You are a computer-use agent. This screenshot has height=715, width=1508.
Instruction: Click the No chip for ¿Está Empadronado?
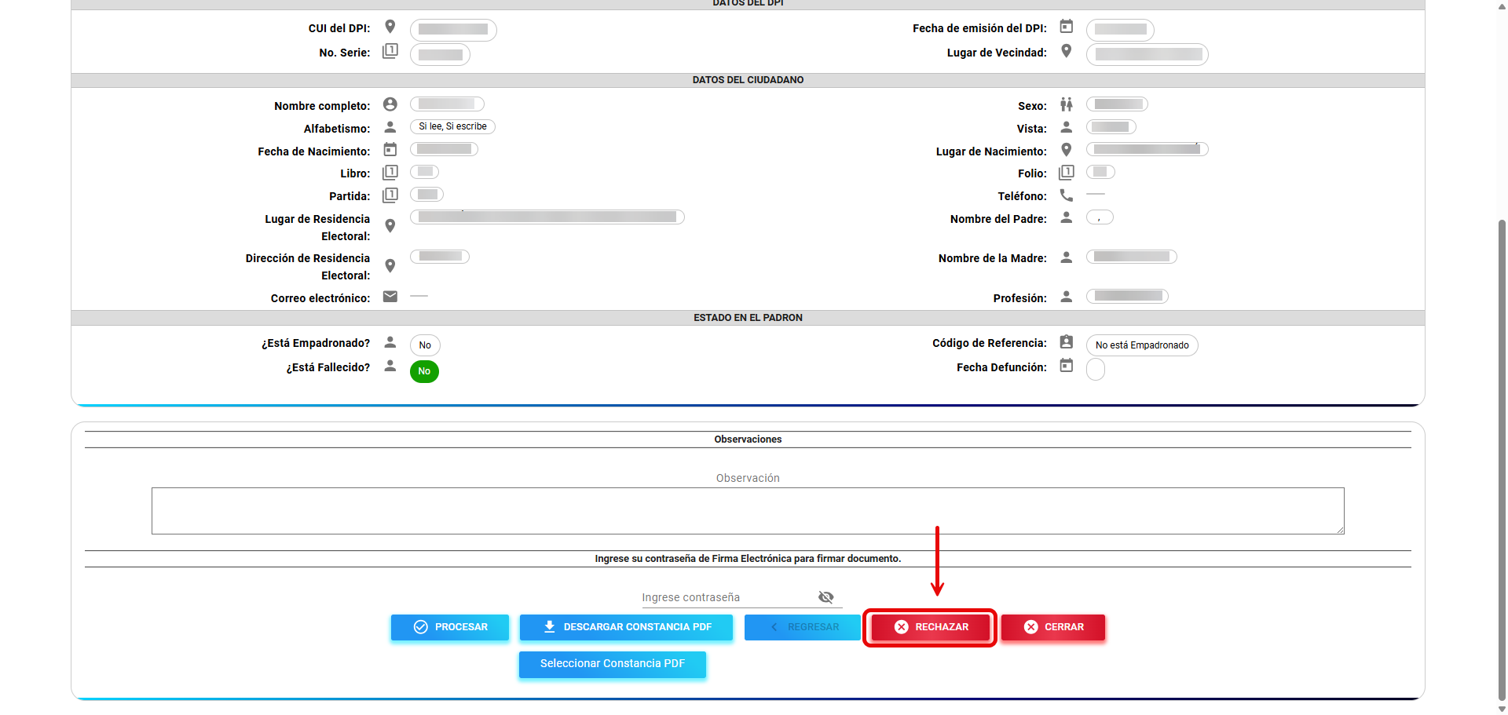[x=425, y=345]
